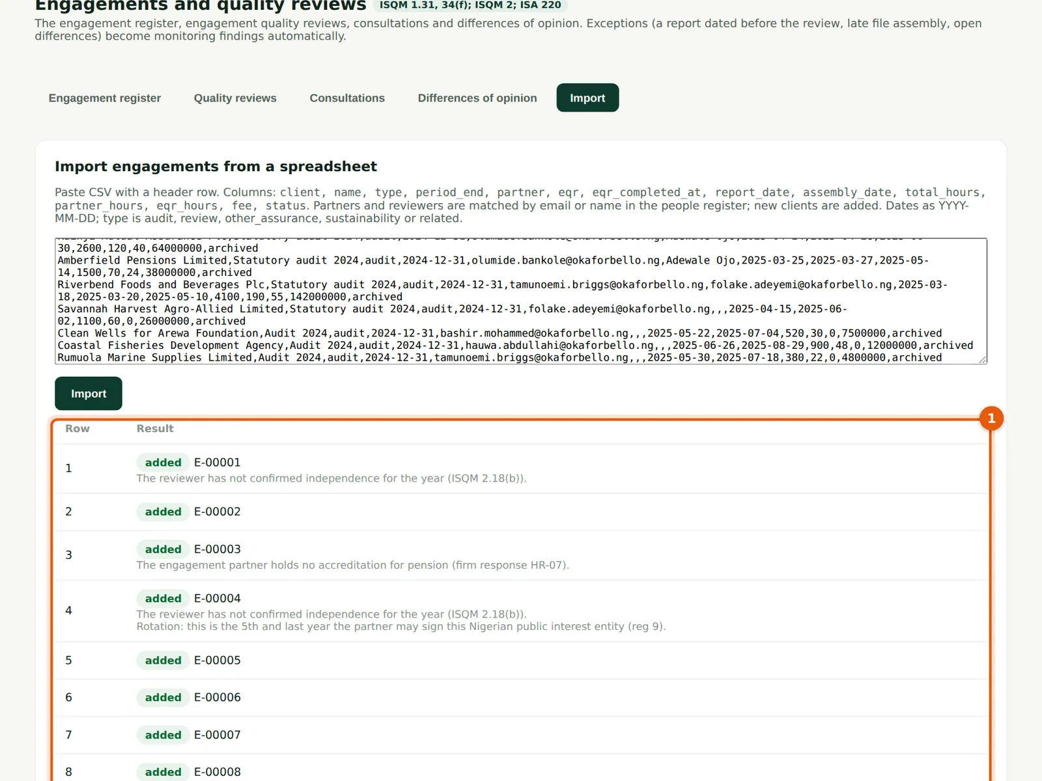The image size is (1042, 781).
Task: Click inside the CSV paste textarea
Action: pos(521,301)
